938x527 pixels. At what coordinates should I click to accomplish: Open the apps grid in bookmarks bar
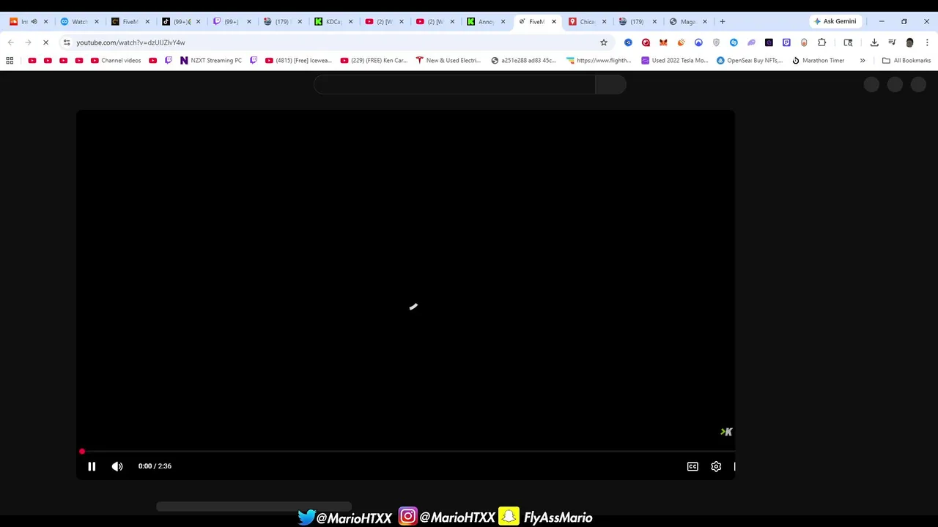point(10,61)
